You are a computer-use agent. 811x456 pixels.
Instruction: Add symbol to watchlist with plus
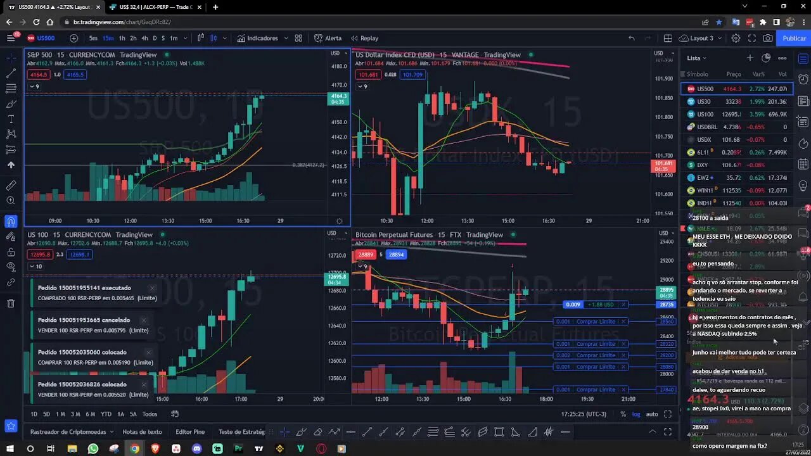coord(750,58)
